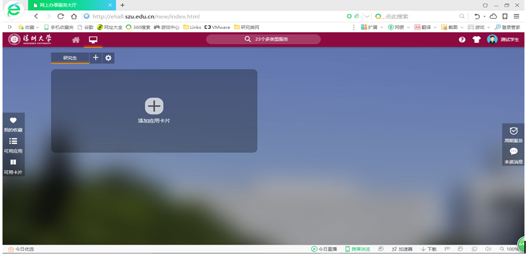Open 加速器 in status bar
This screenshot has width=532, height=256.
tap(402, 249)
